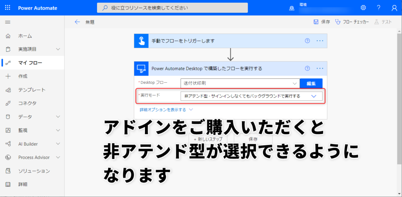Go back using the left arrow

pos(77,22)
